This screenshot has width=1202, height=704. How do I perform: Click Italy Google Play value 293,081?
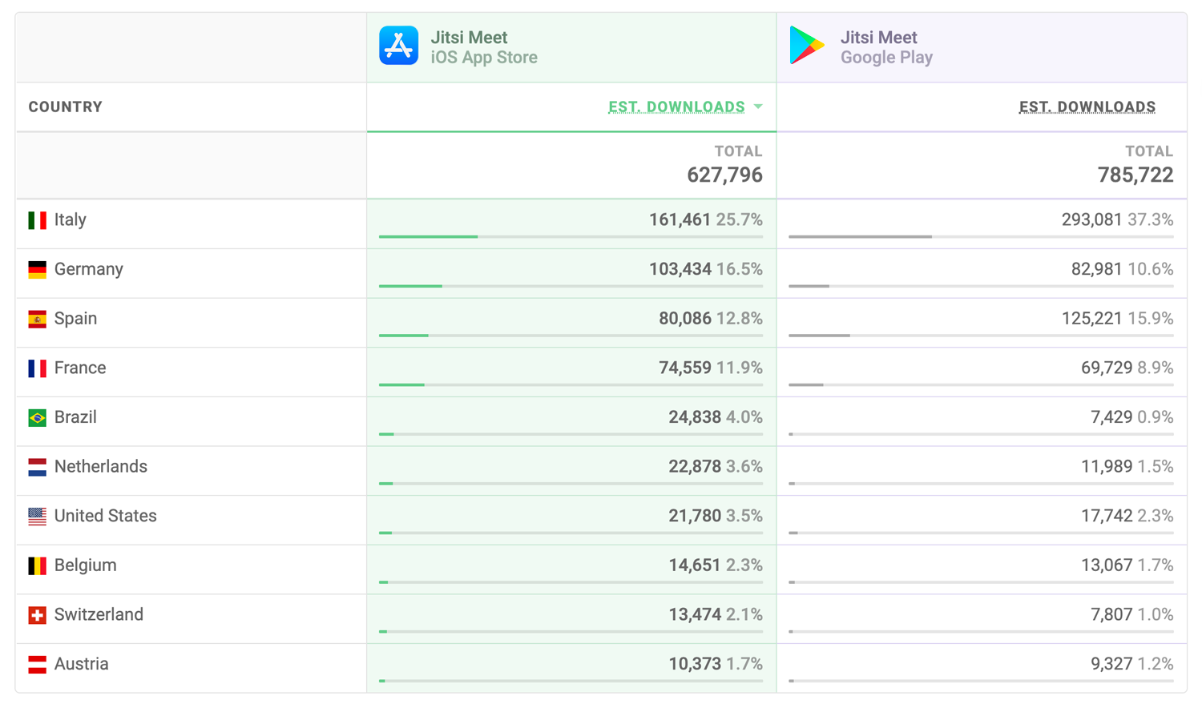coord(1091,219)
